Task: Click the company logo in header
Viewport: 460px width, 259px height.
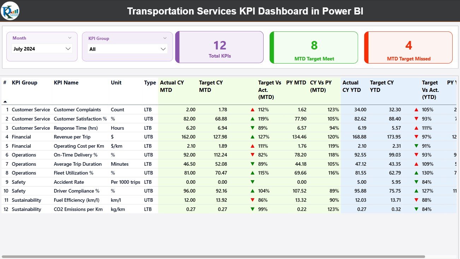Action: (10, 11)
